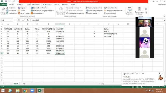Switch to the INSERTAR tab
Image resolution: width=166 pixels, height=93 pixels.
point(20,5)
